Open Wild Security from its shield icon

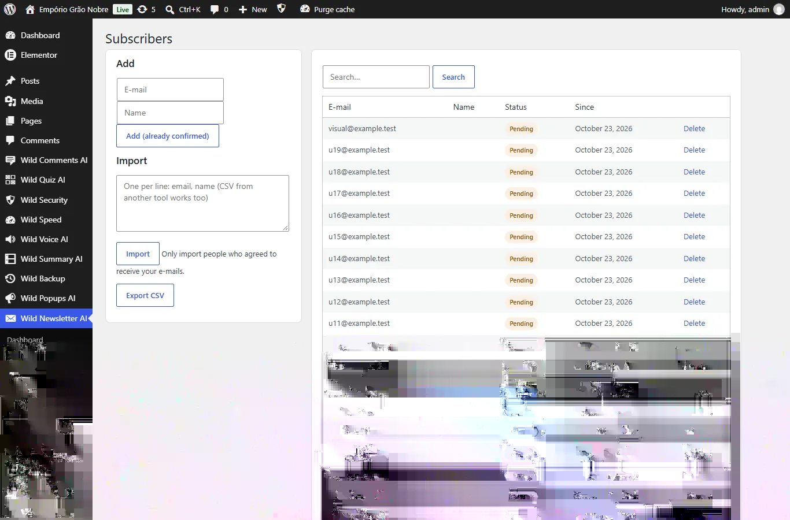[x=10, y=200]
